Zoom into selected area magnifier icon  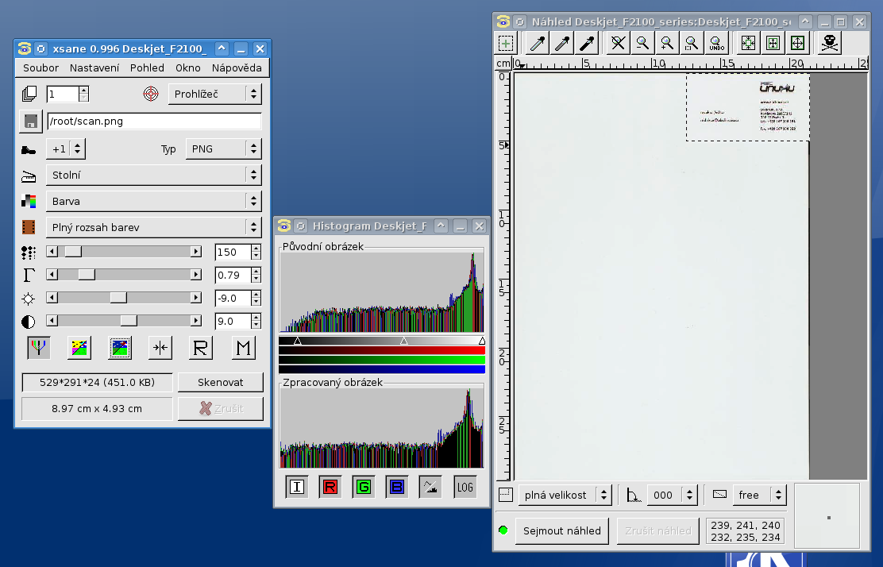(x=692, y=44)
